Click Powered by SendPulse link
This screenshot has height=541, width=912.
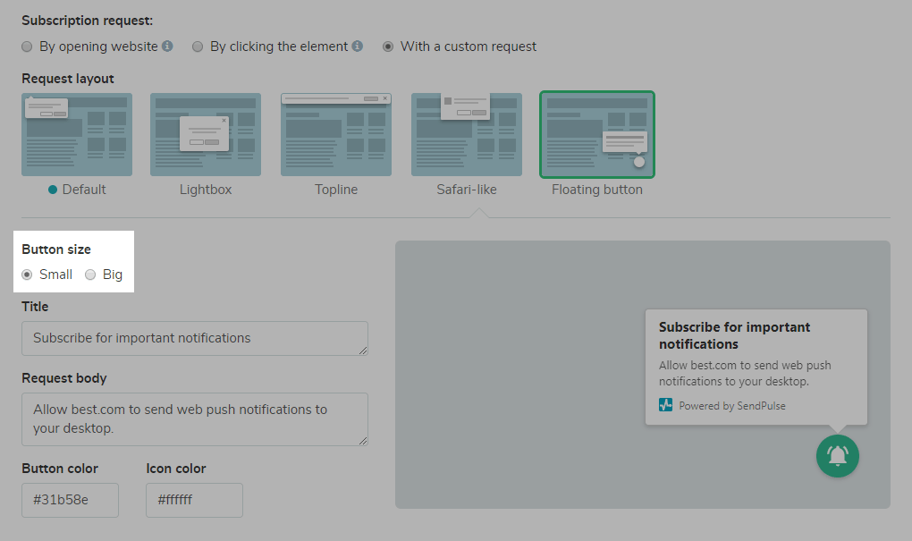[731, 406]
